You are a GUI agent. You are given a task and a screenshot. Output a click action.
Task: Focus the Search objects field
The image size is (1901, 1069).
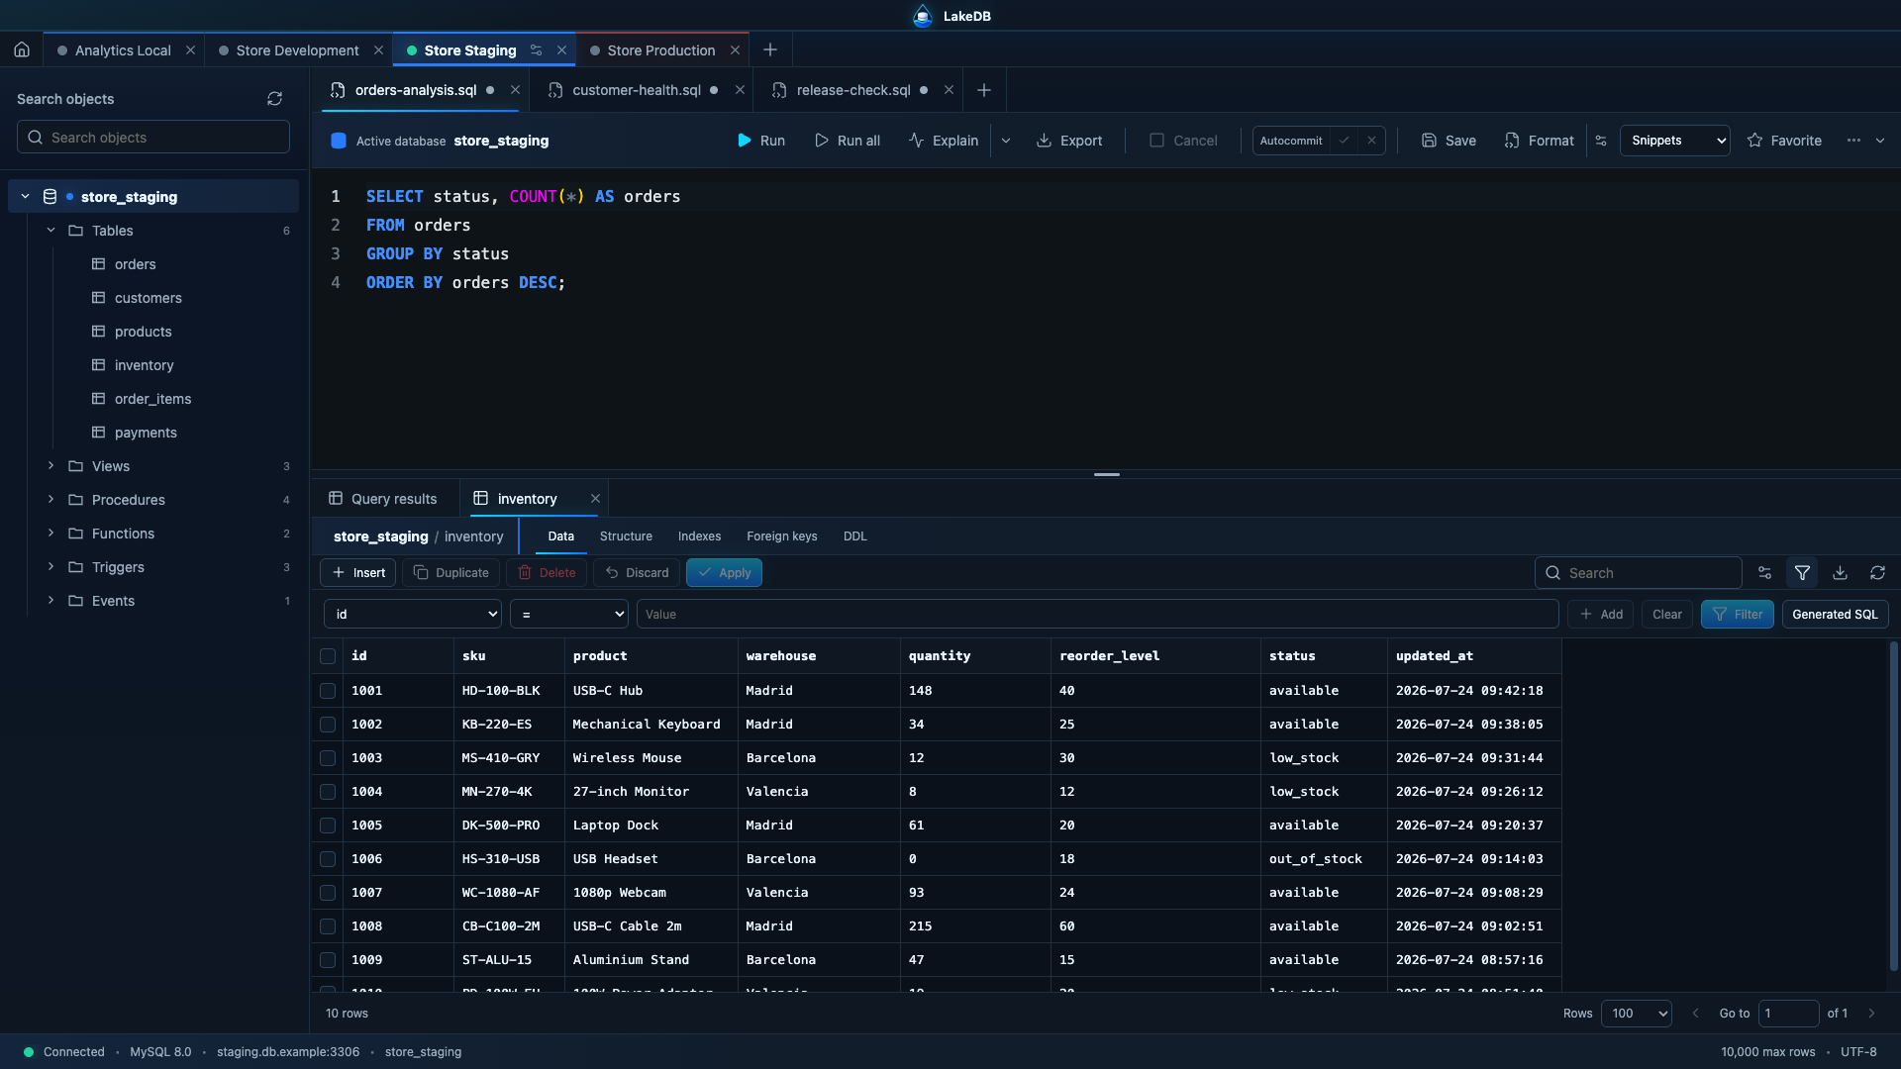click(153, 138)
